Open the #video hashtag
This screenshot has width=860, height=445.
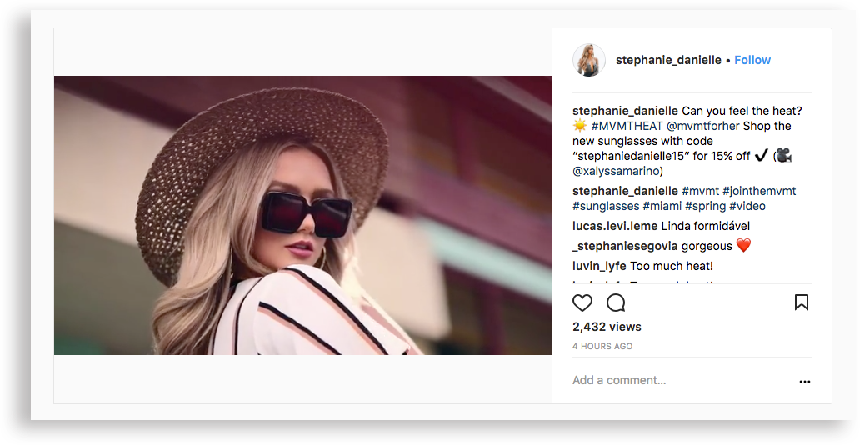coord(747,207)
